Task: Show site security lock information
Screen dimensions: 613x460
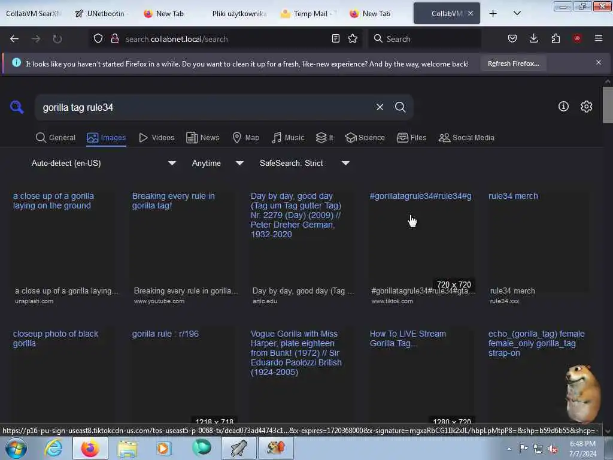Action: pyautogui.click(x=114, y=38)
